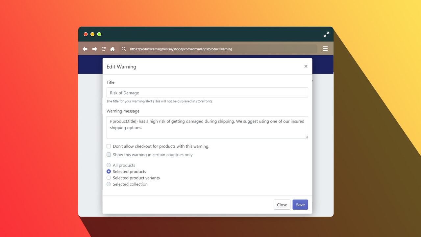This screenshot has height=237, width=421.
Task: Enable 'Don't allow checkout for products with this warning'
Action: coord(109,146)
